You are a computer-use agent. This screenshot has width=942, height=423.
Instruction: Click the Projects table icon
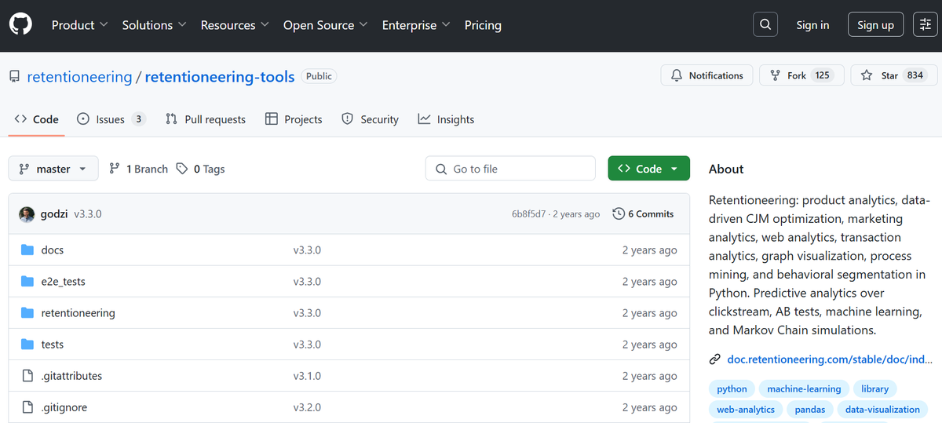point(272,119)
